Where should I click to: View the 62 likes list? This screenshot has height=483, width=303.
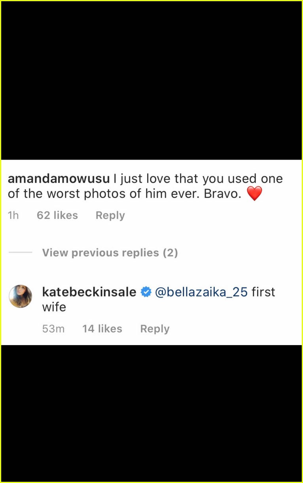[x=57, y=215]
